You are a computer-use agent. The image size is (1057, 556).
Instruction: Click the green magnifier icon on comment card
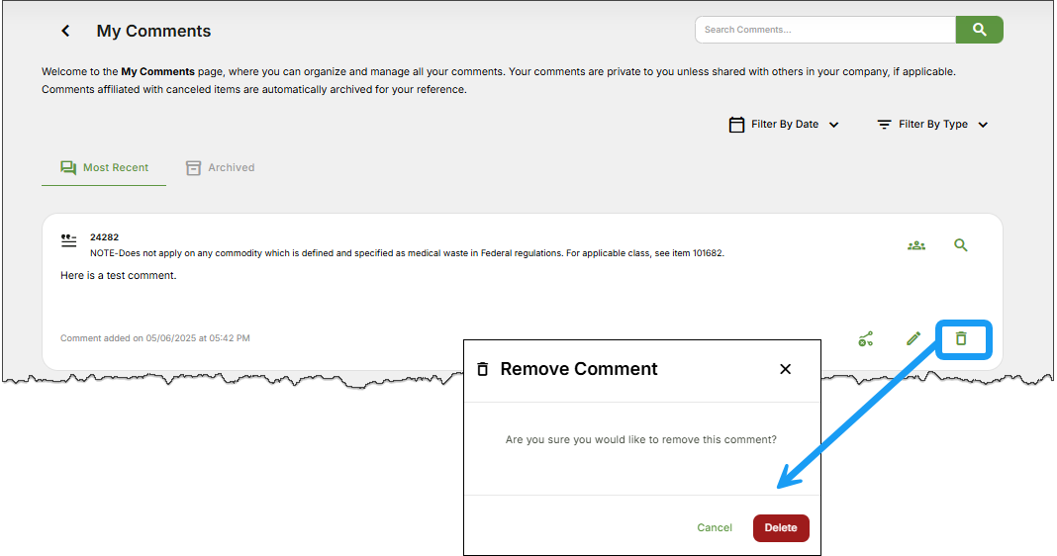click(960, 245)
